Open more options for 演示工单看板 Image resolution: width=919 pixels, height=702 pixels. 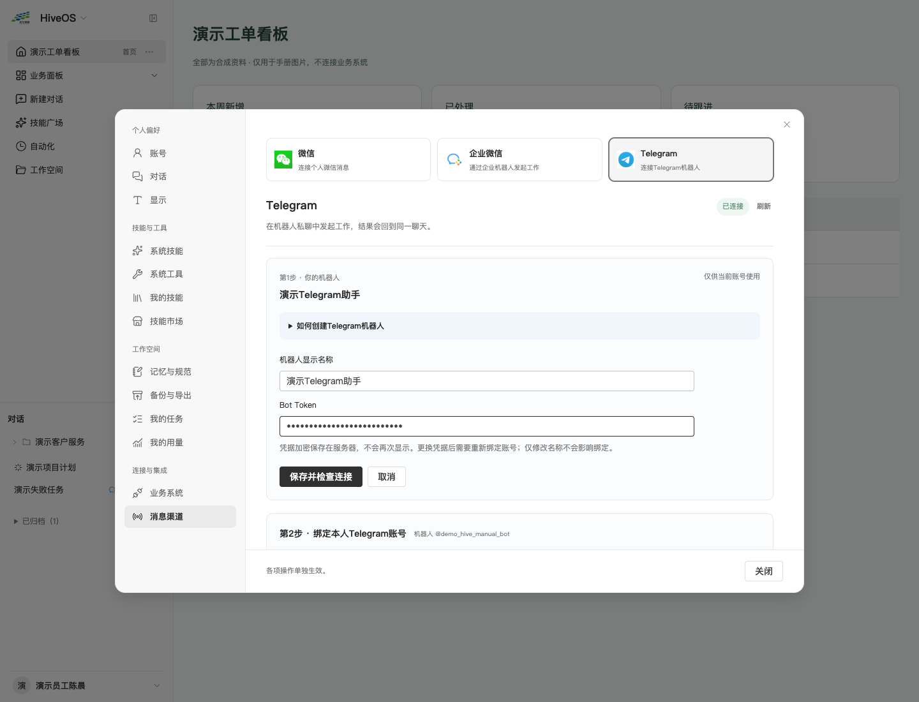click(149, 52)
